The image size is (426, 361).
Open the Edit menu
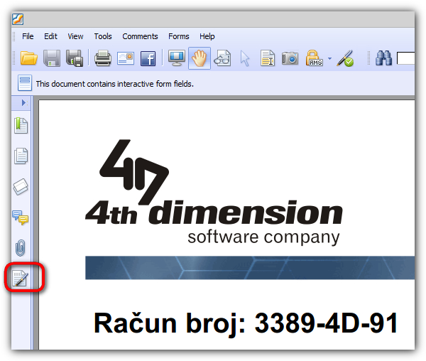click(x=50, y=36)
